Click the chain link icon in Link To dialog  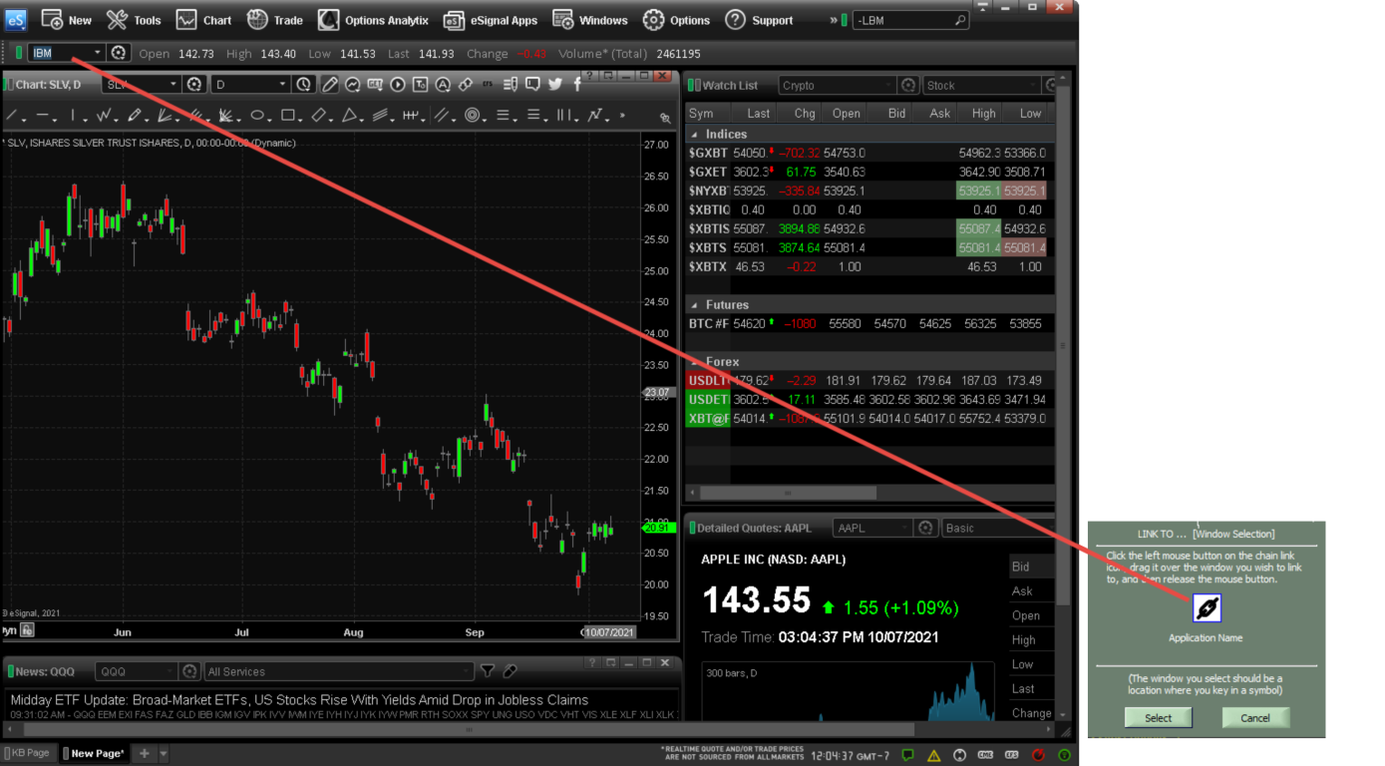point(1207,608)
